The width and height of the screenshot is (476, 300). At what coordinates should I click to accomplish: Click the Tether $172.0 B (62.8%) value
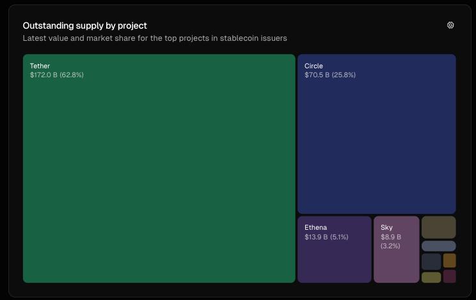(x=57, y=75)
